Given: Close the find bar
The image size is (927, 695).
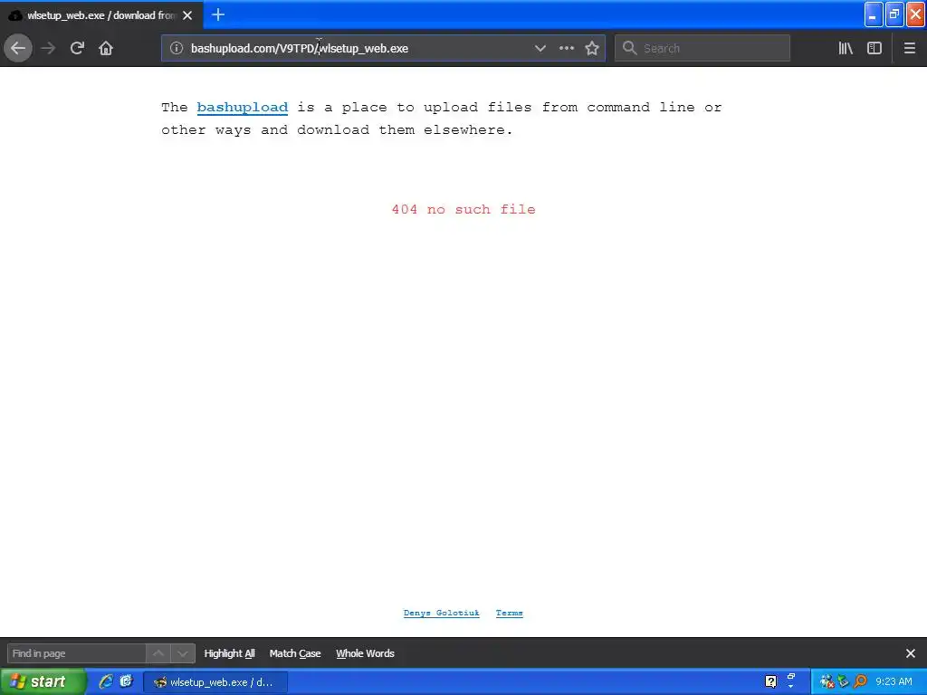Looking at the screenshot, I should pyautogui.click(x=911, y=653).
